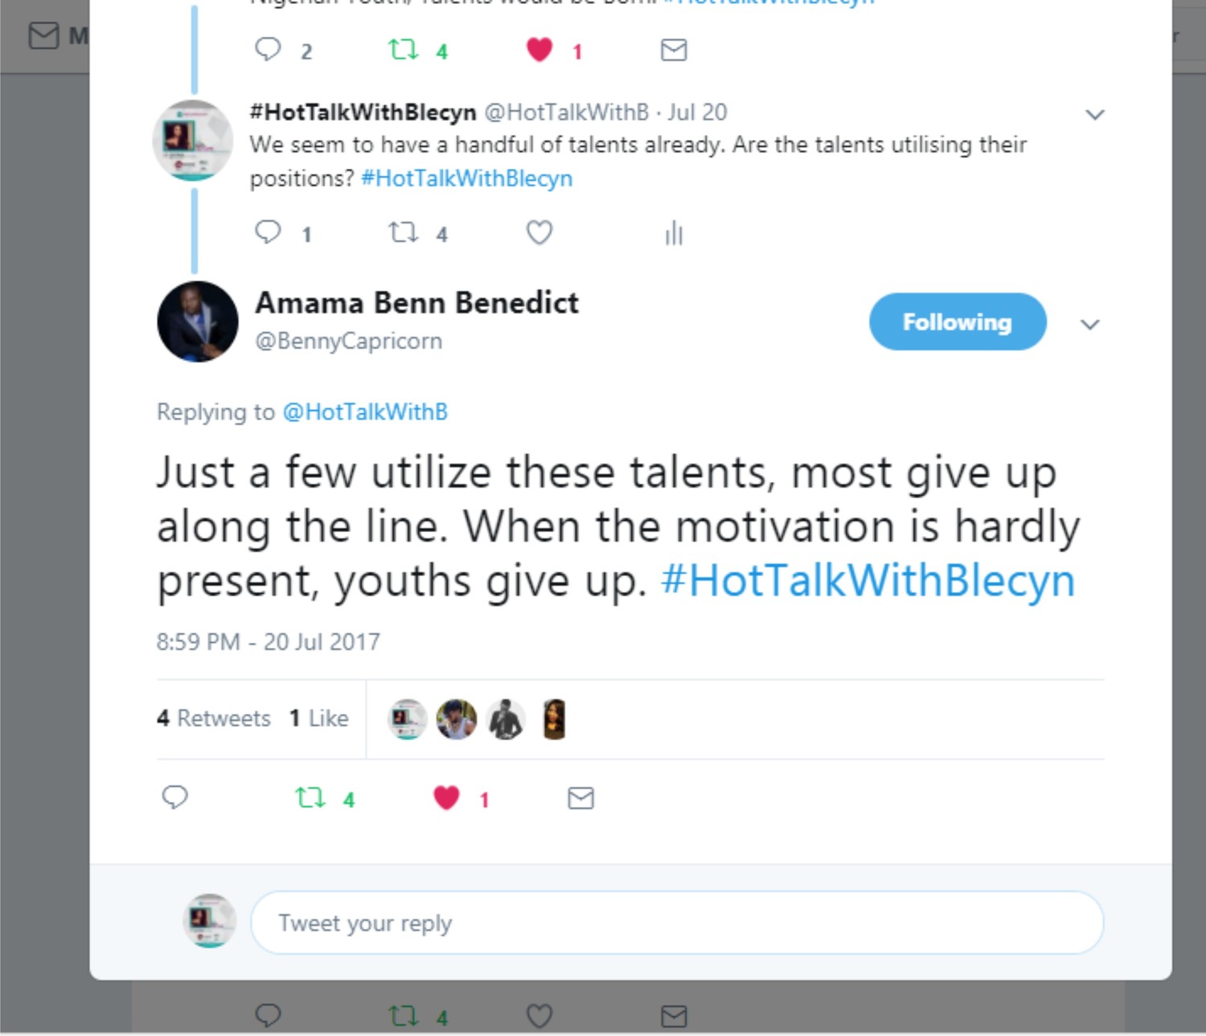Click into the 'Tweet your reply' field
Screen dimensions: 1206x1036
677,923
